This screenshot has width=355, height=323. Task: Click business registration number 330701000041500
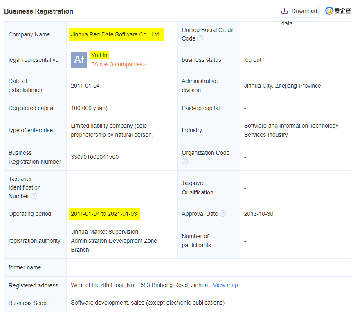coord(94,157)
